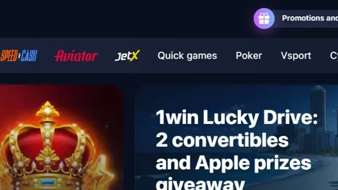Click the '2 convertibles' banner text
Screen dimensions: 338x190
pos(222,140)
